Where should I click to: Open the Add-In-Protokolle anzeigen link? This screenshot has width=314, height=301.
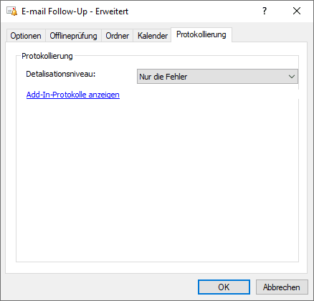tap(73, 95)
